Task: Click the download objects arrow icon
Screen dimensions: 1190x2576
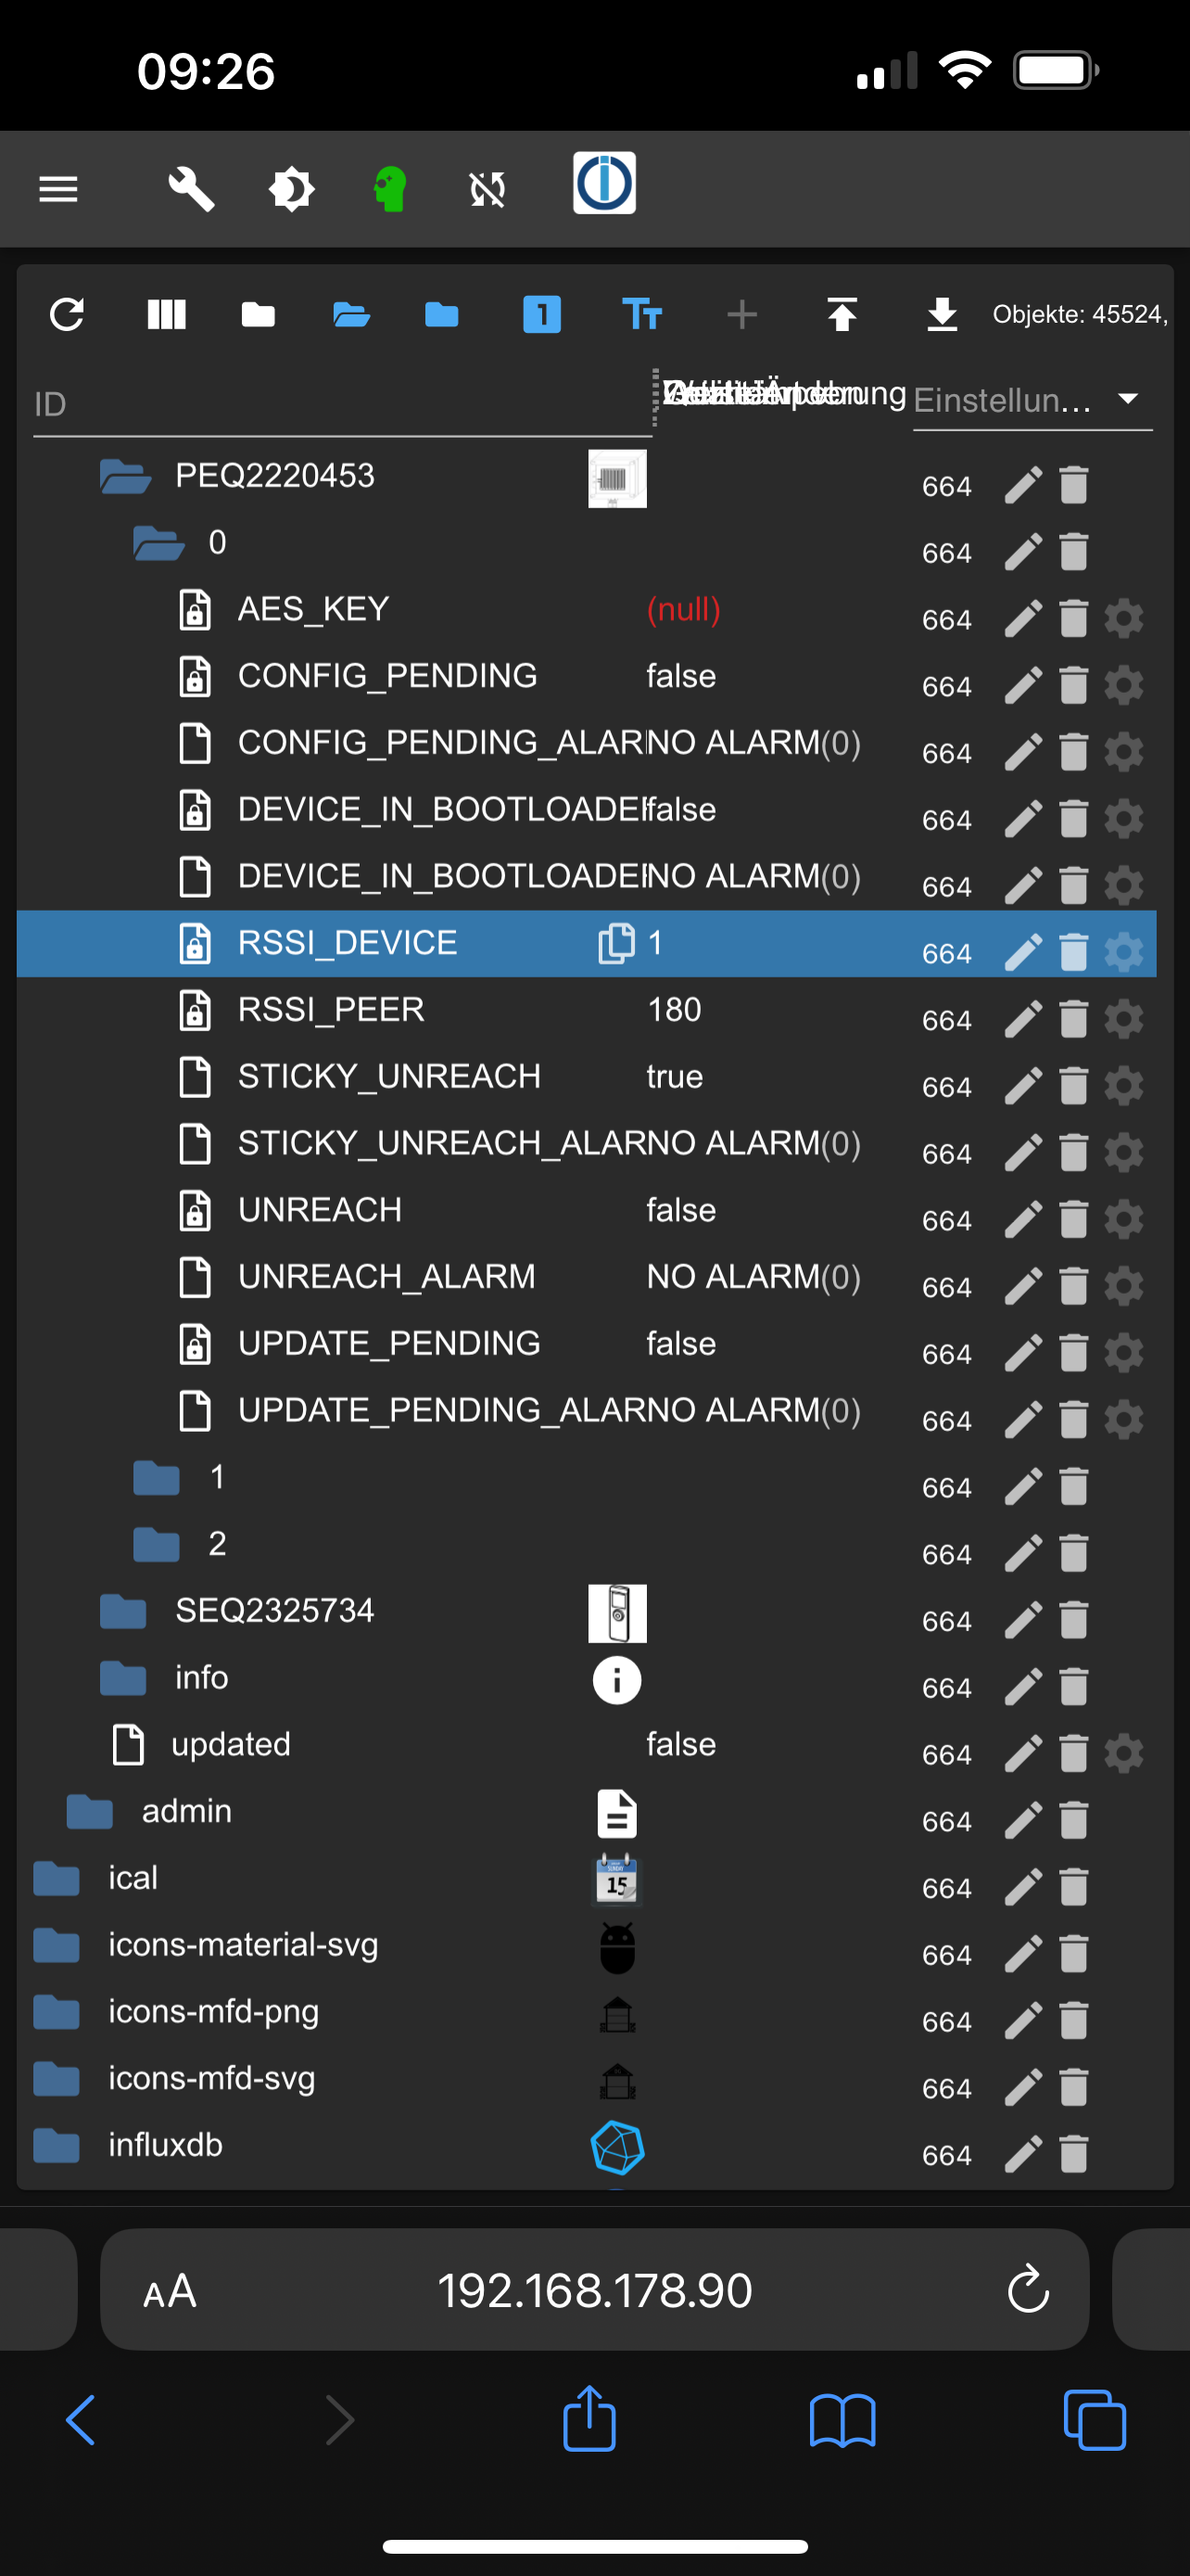Action: [943, 315]
